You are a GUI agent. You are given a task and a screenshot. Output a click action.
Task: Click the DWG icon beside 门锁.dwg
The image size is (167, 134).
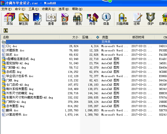(x=4, y=80)
